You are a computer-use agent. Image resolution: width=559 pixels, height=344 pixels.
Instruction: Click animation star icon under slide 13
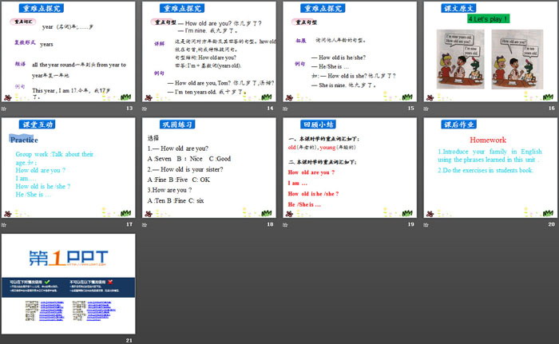[x=4, y=109]
